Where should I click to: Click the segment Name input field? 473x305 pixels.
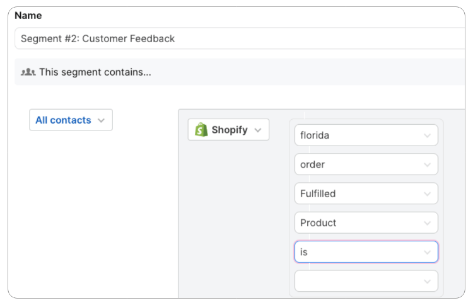pos(240,38)
